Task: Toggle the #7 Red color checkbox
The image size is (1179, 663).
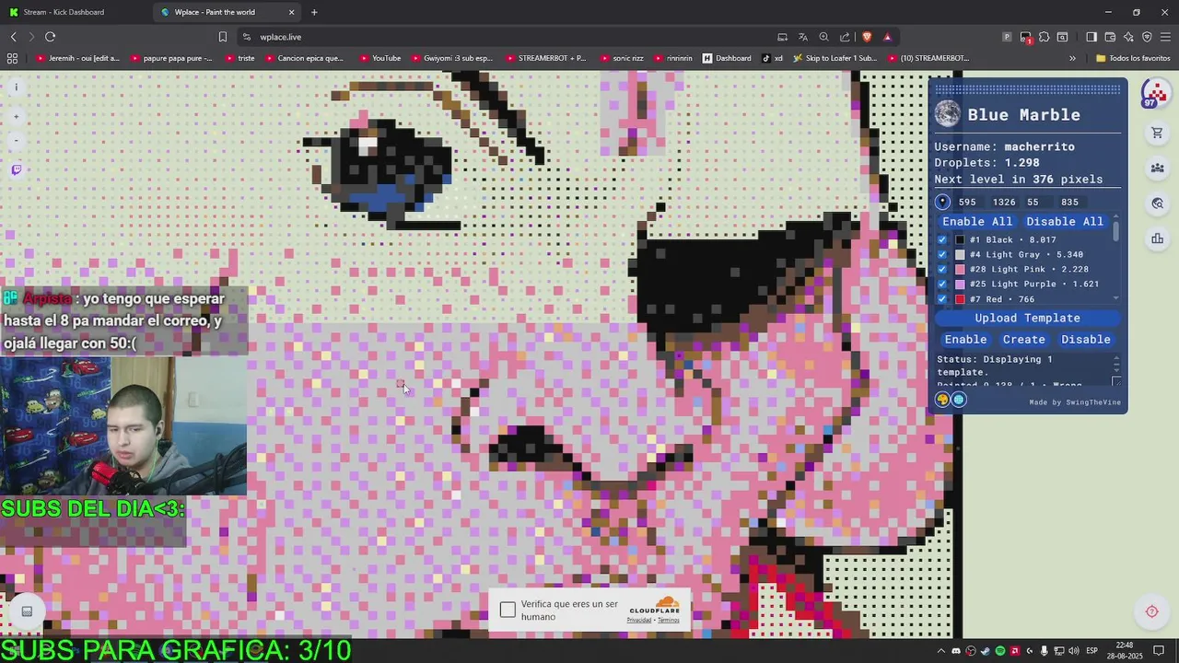Action: click(941, 299)
